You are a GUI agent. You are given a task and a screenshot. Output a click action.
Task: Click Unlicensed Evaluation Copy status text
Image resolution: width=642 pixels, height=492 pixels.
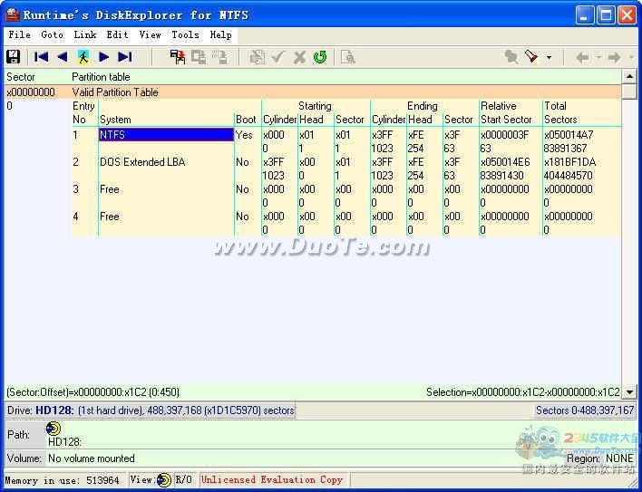(271, 479)
